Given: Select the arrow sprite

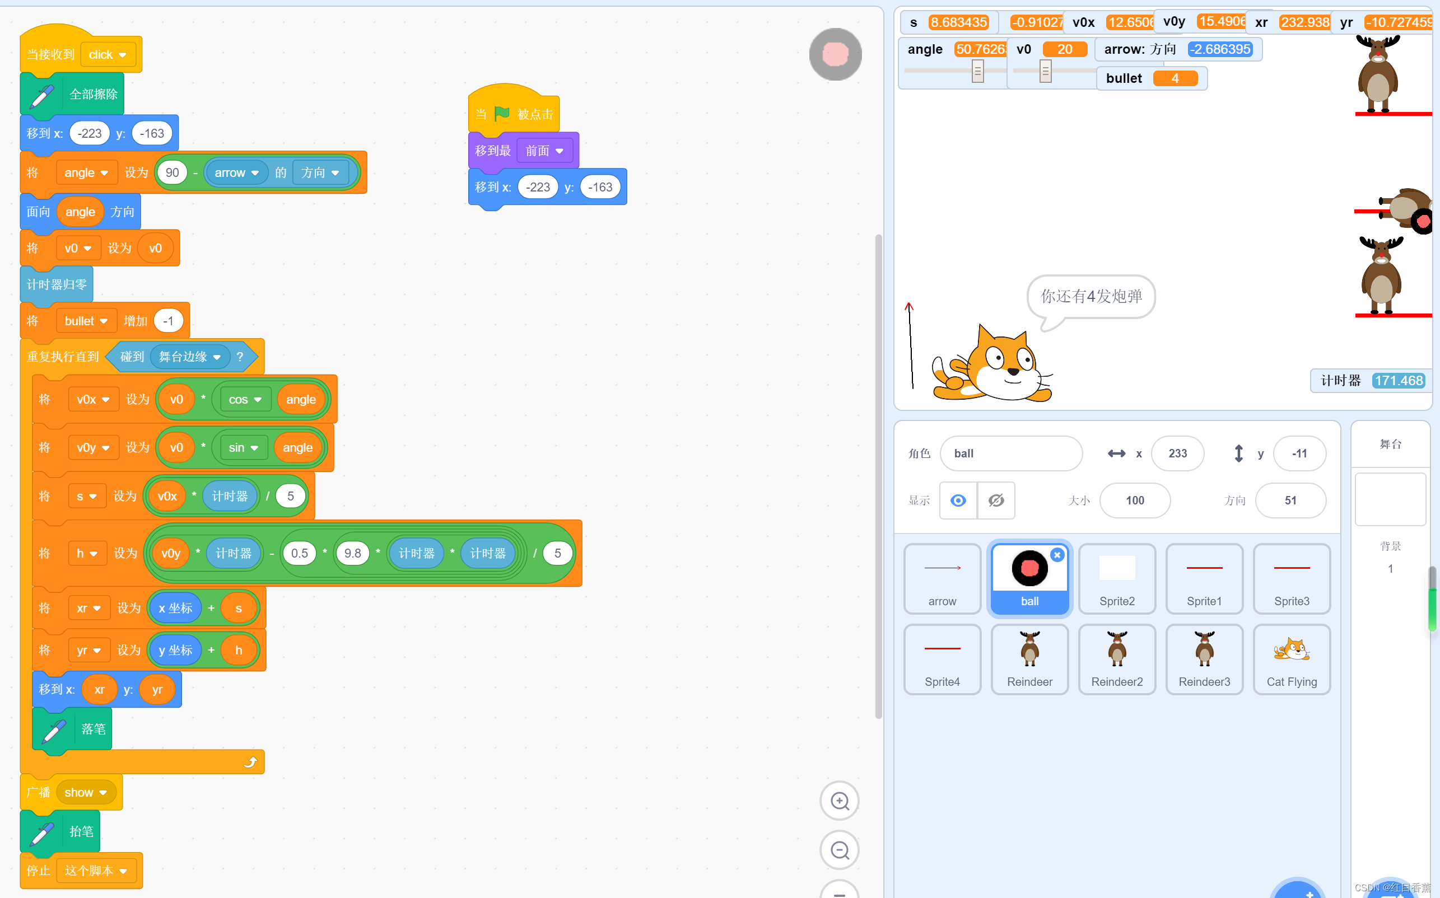Looking at the screenshot, I should [x=942, y=578].
